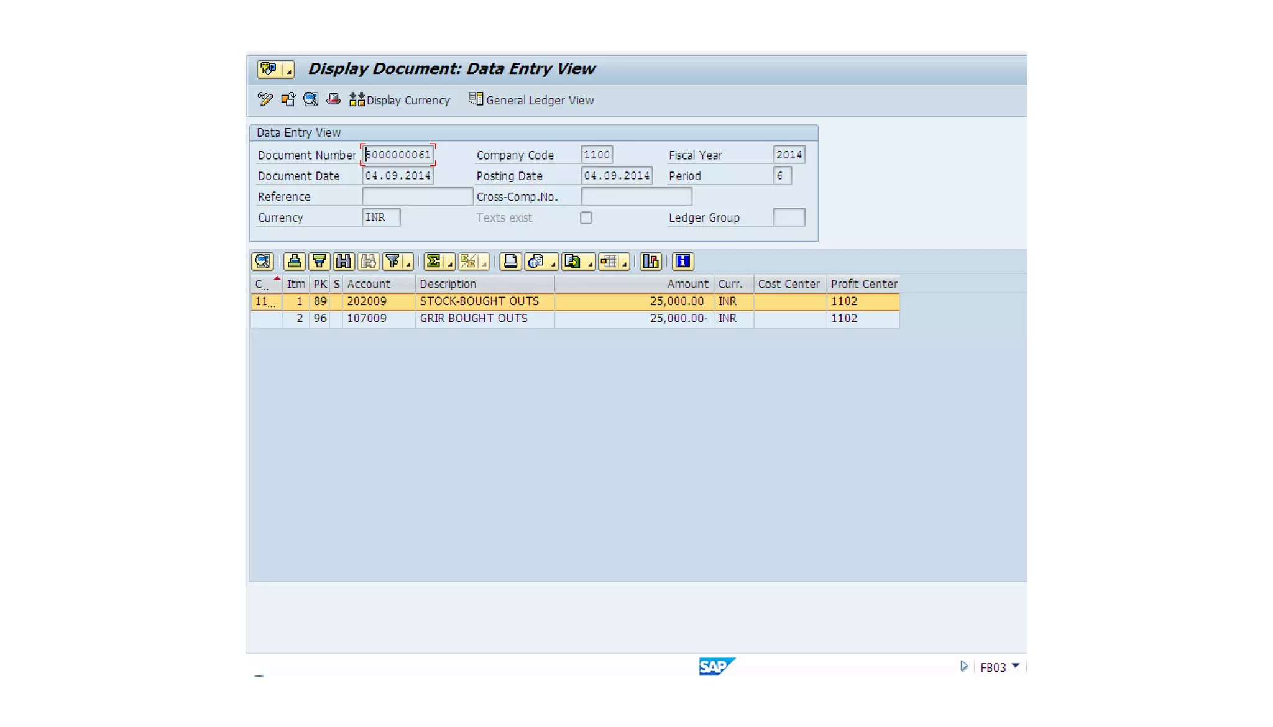The image size is (1273, 727).
Task: Click the Cross-Comp.No. field
Action: pyautogui.click(x=636, y=197)
